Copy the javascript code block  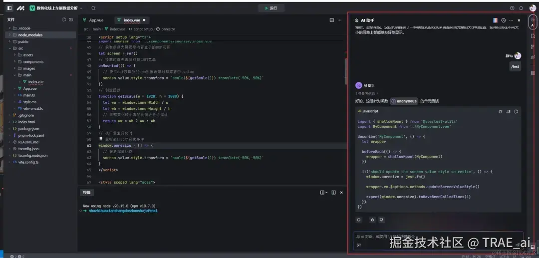501,112
